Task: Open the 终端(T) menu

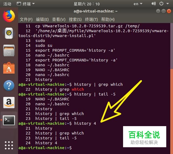Action: pos(91,19)
